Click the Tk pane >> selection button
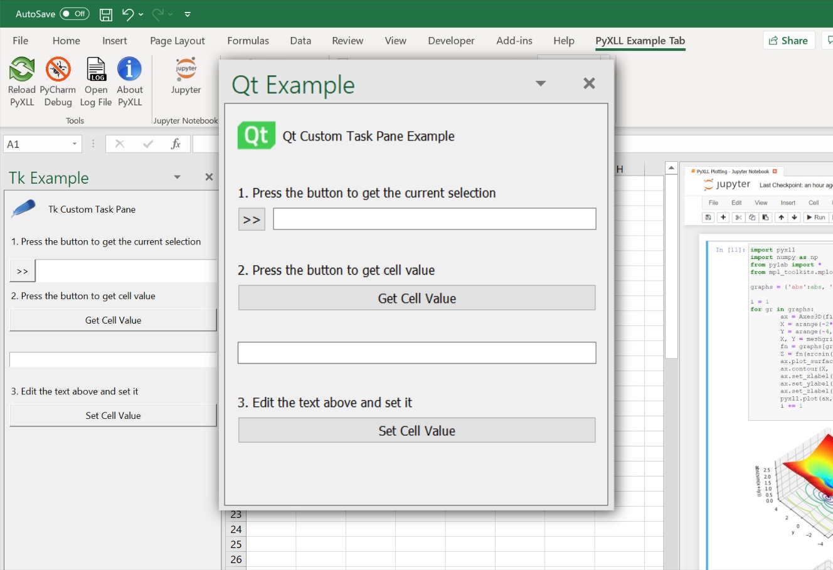Viewport: 833px width, 570px height. coord(23,271)
